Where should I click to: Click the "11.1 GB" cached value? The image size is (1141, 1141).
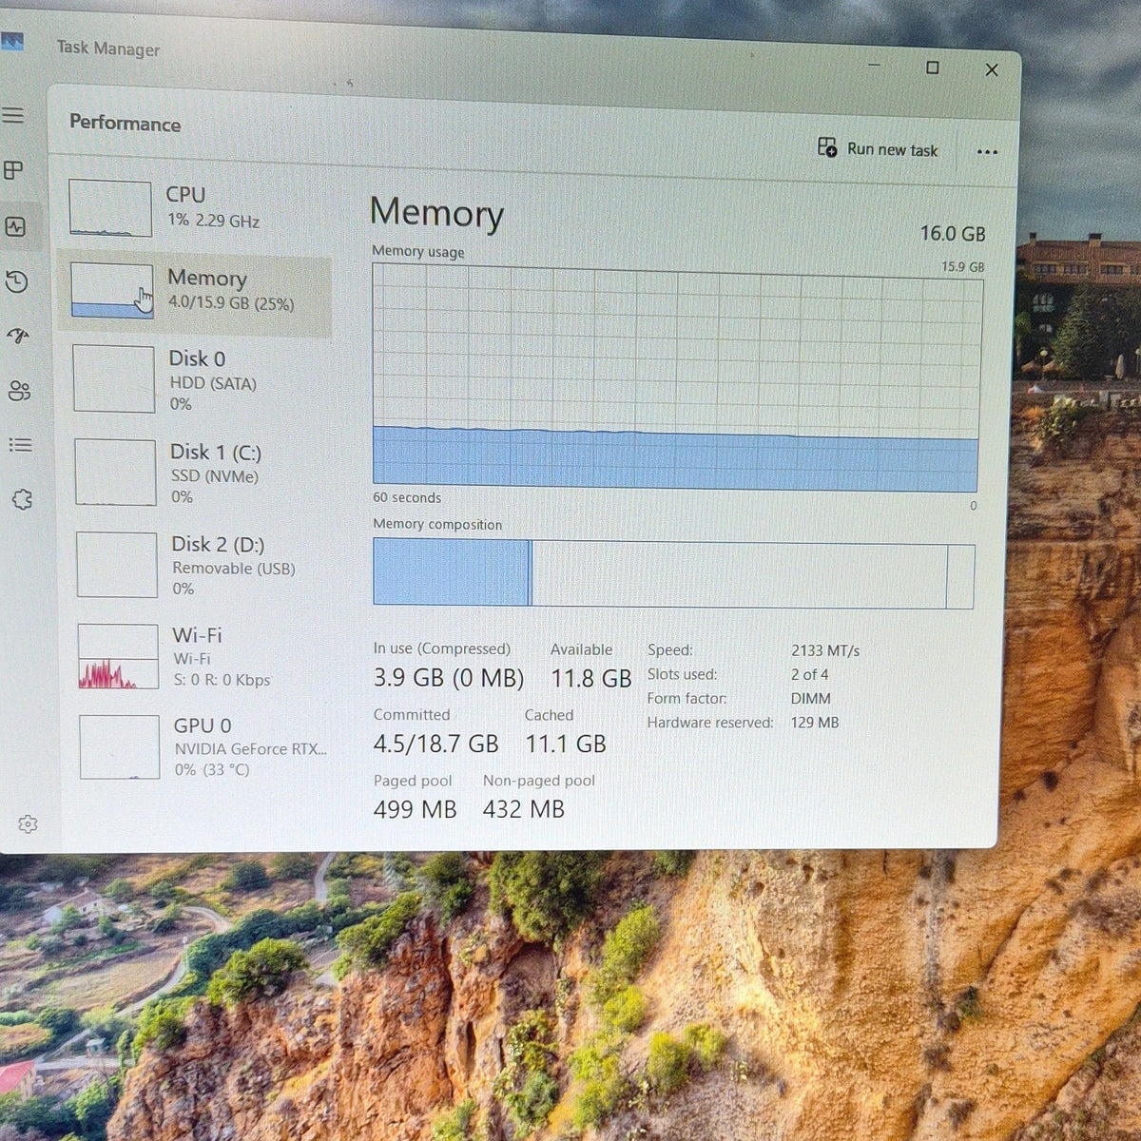[x=566, y=745]
